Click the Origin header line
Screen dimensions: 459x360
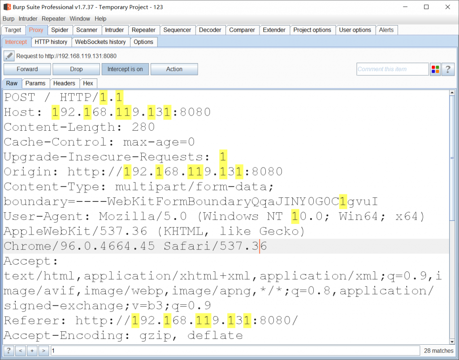tap(143, 171)
